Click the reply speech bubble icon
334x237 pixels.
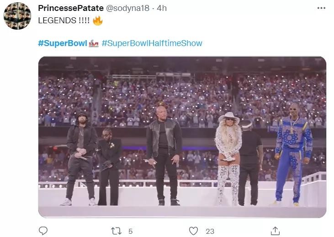[43, 231]
